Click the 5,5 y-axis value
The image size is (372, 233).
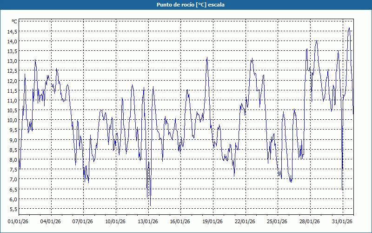click(x=13, y=209)
